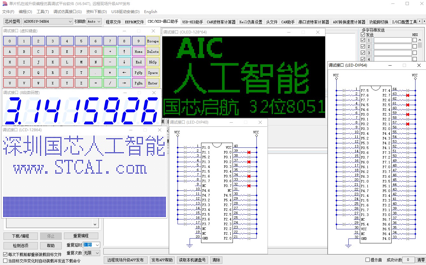Click the multi-string send button numbered 2
The height and width of the screenshot is (265, 426).
(369, 47)
